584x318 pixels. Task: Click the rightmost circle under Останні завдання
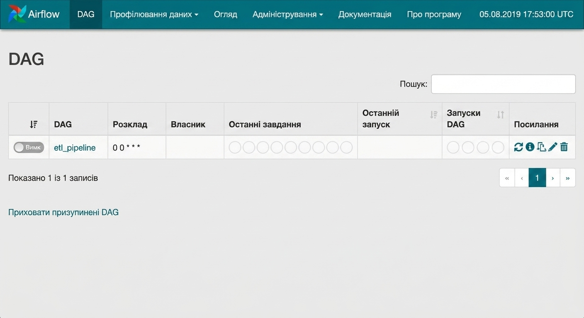coord(346,147)
